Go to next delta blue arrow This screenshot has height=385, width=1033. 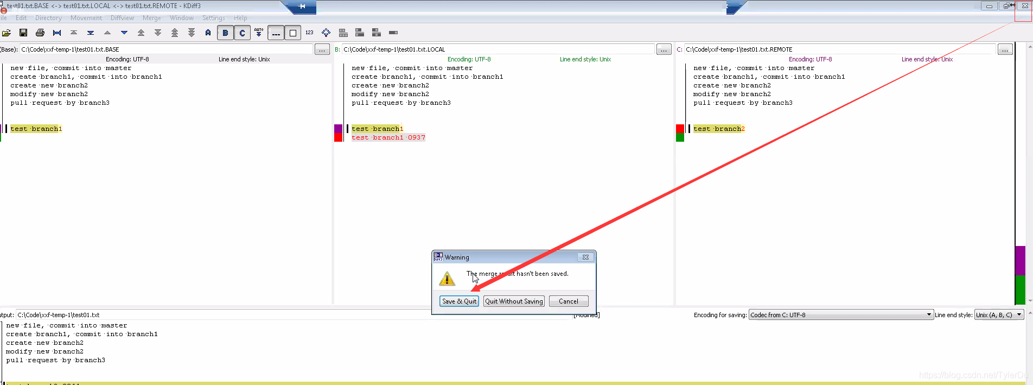pyautogui.click(x=124, y=33)
